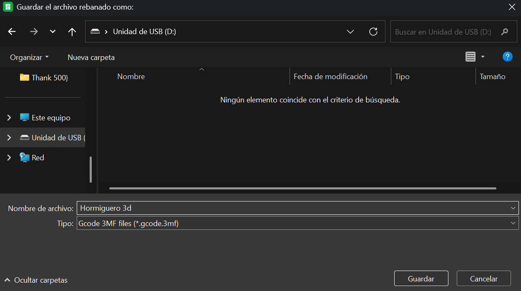Open the recent locations chevron dropdown

[x=52, y=31]
